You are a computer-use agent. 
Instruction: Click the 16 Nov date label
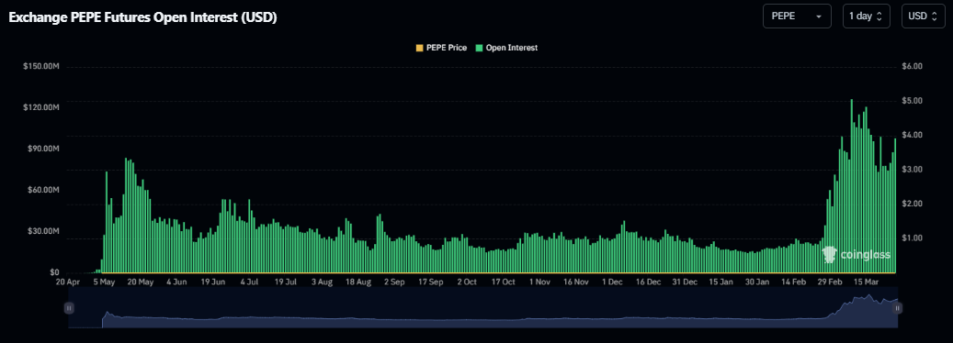click(x=576, y=282)
